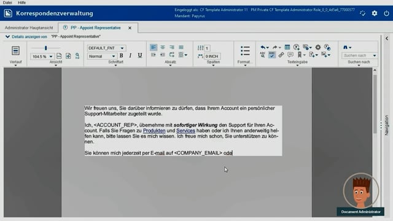Click the fit-whole-page view icon
The height and width of the screenshot is (221, 393).
point(68,56)
